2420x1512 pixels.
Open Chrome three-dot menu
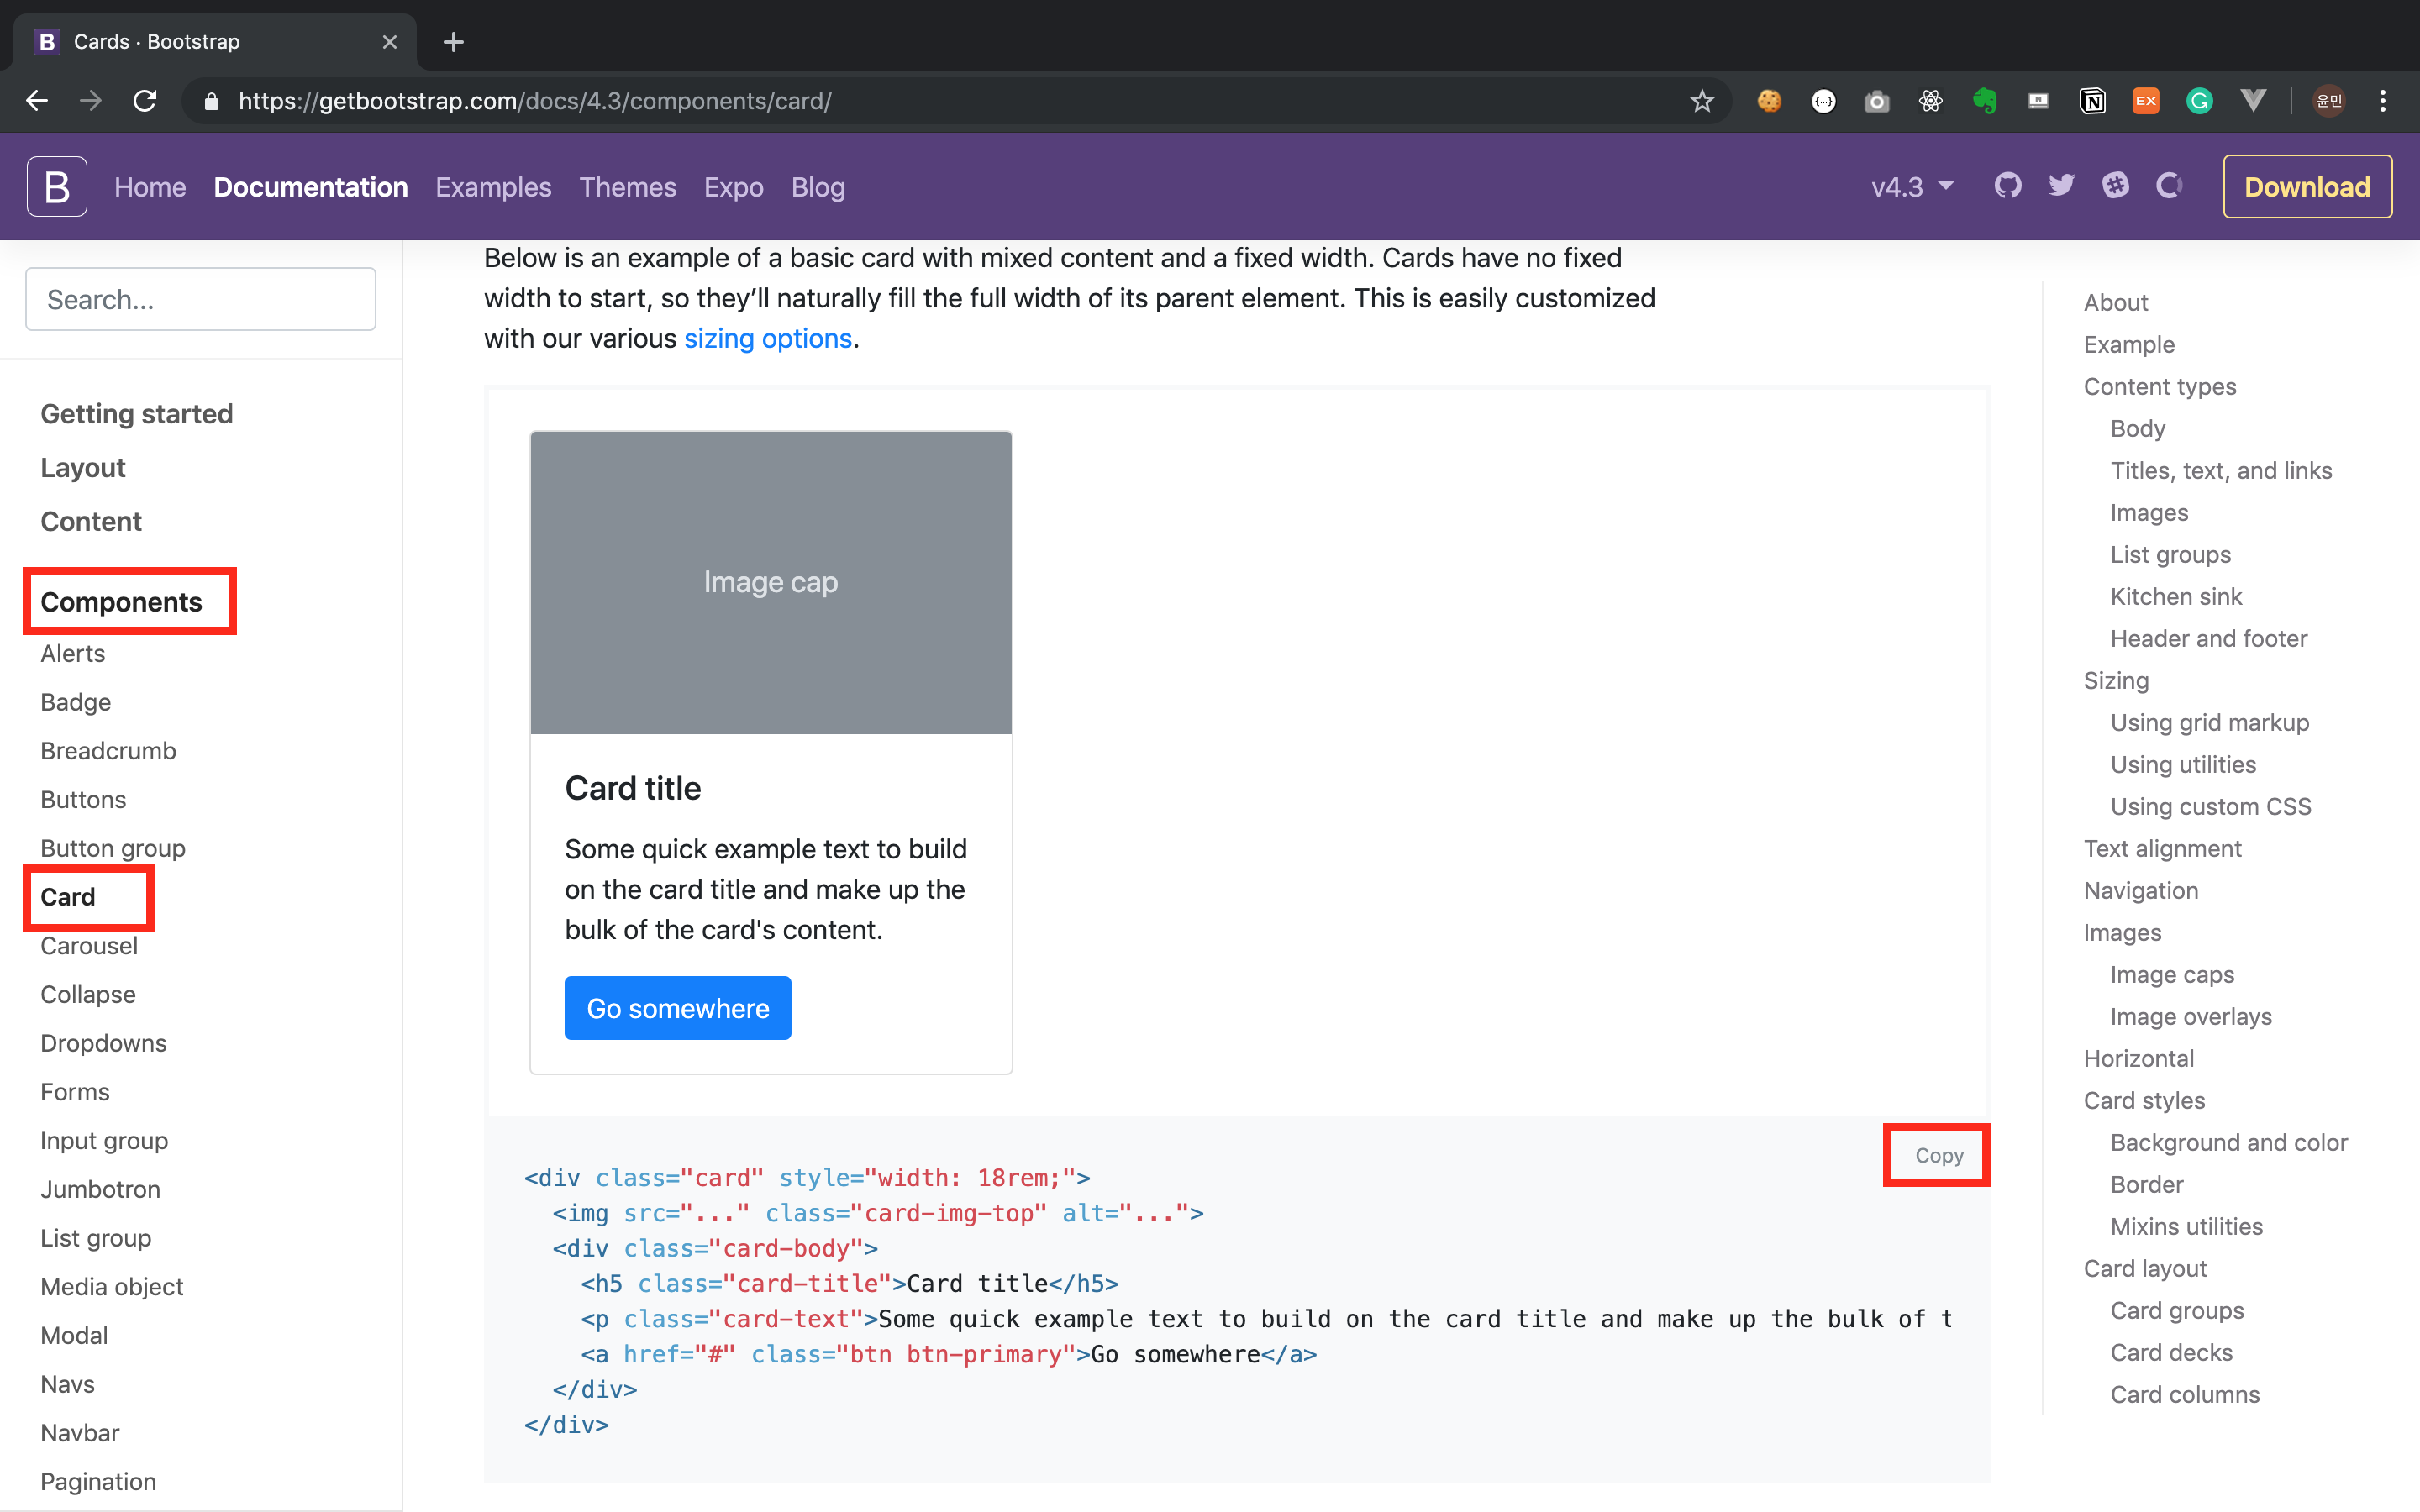coord(2383,101)
